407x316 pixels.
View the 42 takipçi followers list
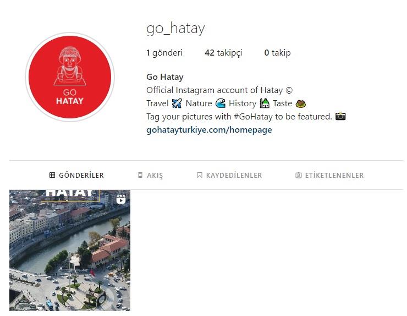[x=223, y=53]
